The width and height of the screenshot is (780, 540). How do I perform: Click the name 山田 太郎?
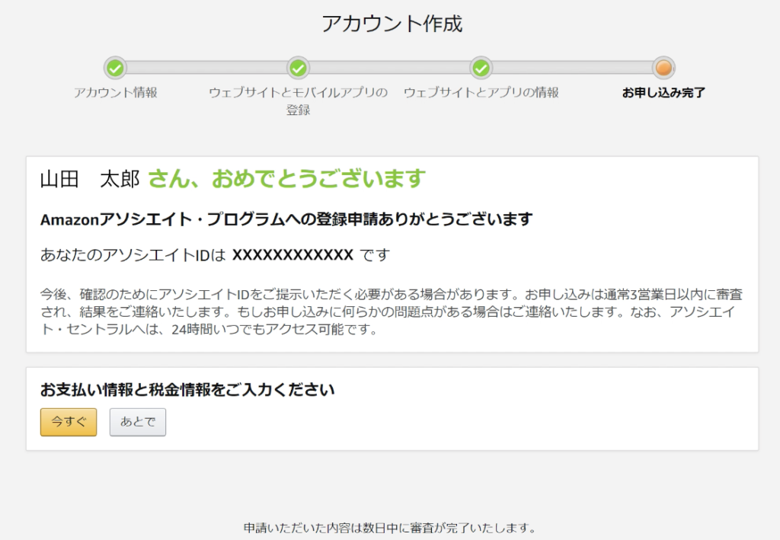pos(90,179)
